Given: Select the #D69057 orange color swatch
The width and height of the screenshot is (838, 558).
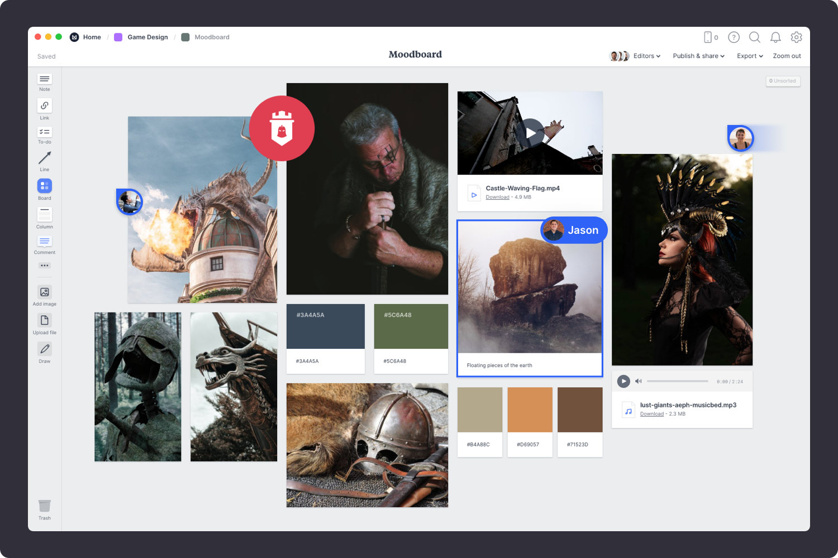Looking at the screenshot, I should 530,410.
